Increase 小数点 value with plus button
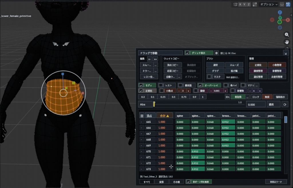293x188 pixels. click(188, 91)
